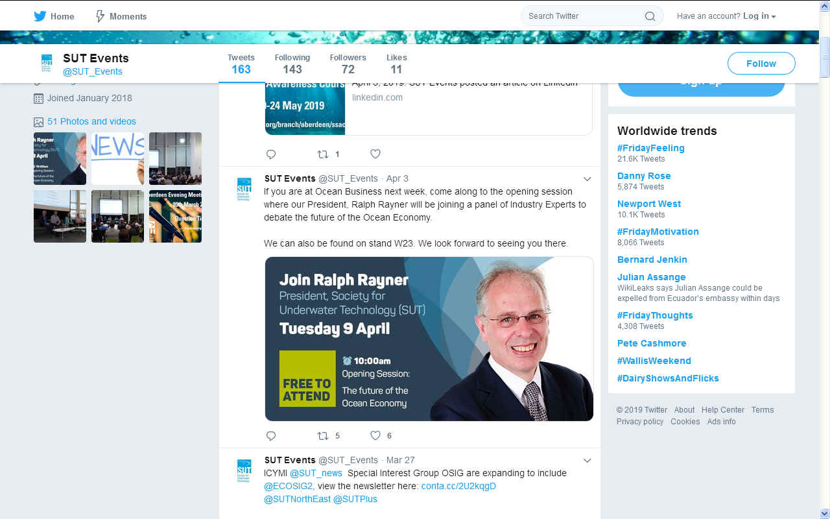Click the search magnifier icon
This screenshot has height=519, width=830.
coord(650,16)
